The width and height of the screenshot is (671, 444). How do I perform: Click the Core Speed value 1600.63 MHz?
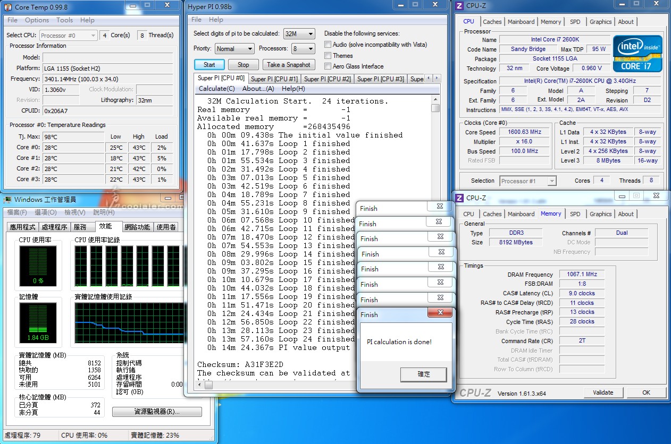click(525, 132)
